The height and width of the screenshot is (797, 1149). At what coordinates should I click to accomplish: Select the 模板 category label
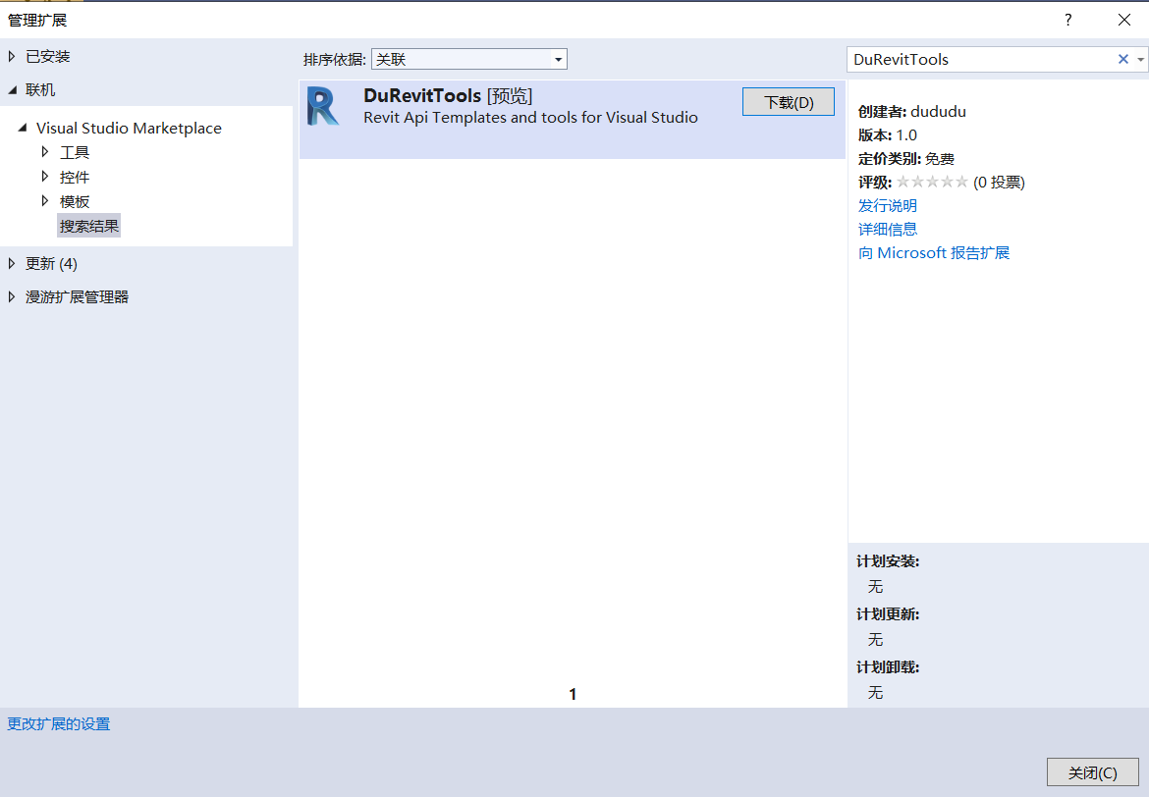pos(75,201)
